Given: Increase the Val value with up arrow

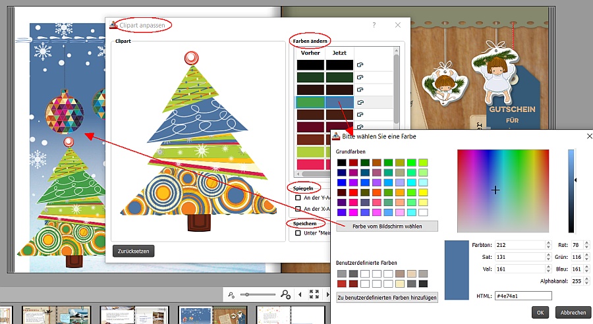Looking at the screenshot, I should 549,267.
